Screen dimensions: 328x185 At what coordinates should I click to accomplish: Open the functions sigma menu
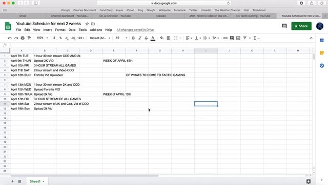click(x=256, y=38)
